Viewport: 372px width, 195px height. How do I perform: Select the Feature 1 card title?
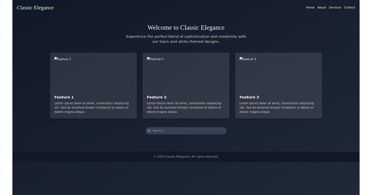click(x=64, y=97)
